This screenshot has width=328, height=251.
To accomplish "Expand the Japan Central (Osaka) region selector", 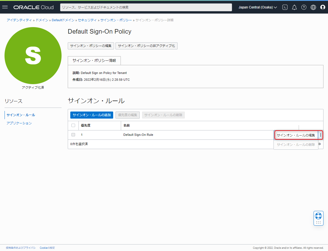I will click(258, 7).
